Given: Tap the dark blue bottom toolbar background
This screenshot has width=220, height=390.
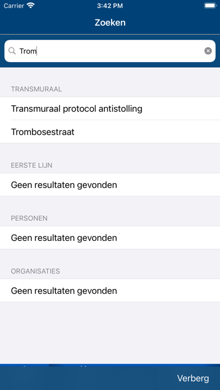Looking at the screenshot, I should [87, 378].
